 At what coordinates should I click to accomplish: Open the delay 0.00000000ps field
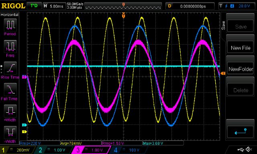tap(190, 6)
